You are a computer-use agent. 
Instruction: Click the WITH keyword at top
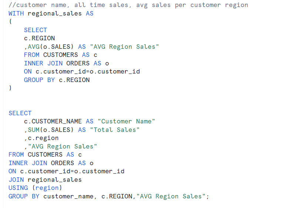pos(16,13)
